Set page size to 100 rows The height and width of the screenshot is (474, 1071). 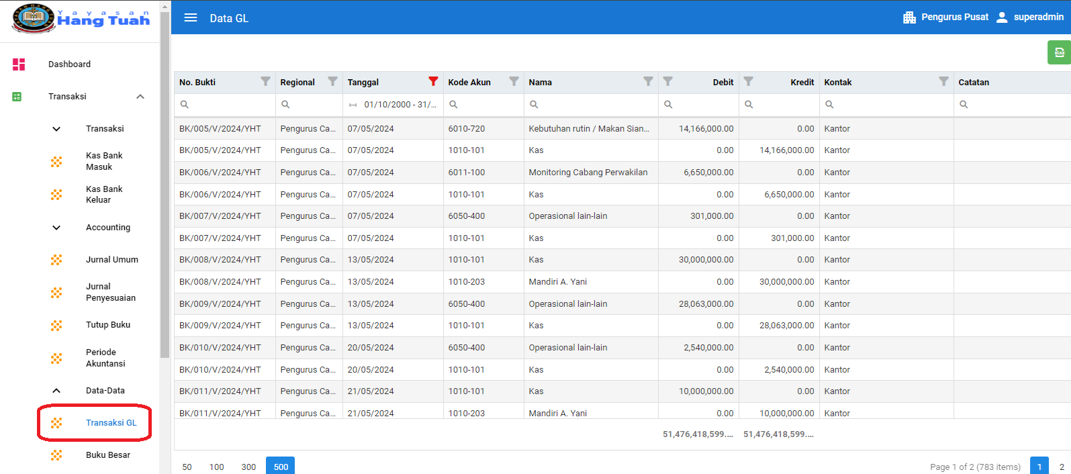216,467
